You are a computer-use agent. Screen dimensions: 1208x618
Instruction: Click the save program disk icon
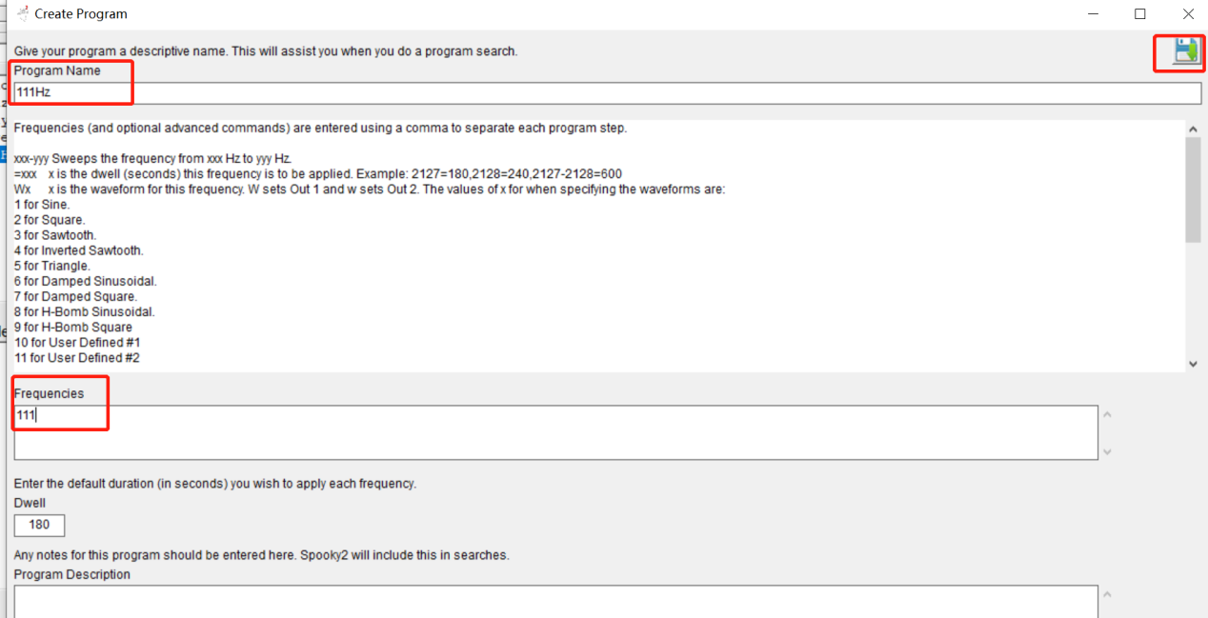click(1185, 52)
